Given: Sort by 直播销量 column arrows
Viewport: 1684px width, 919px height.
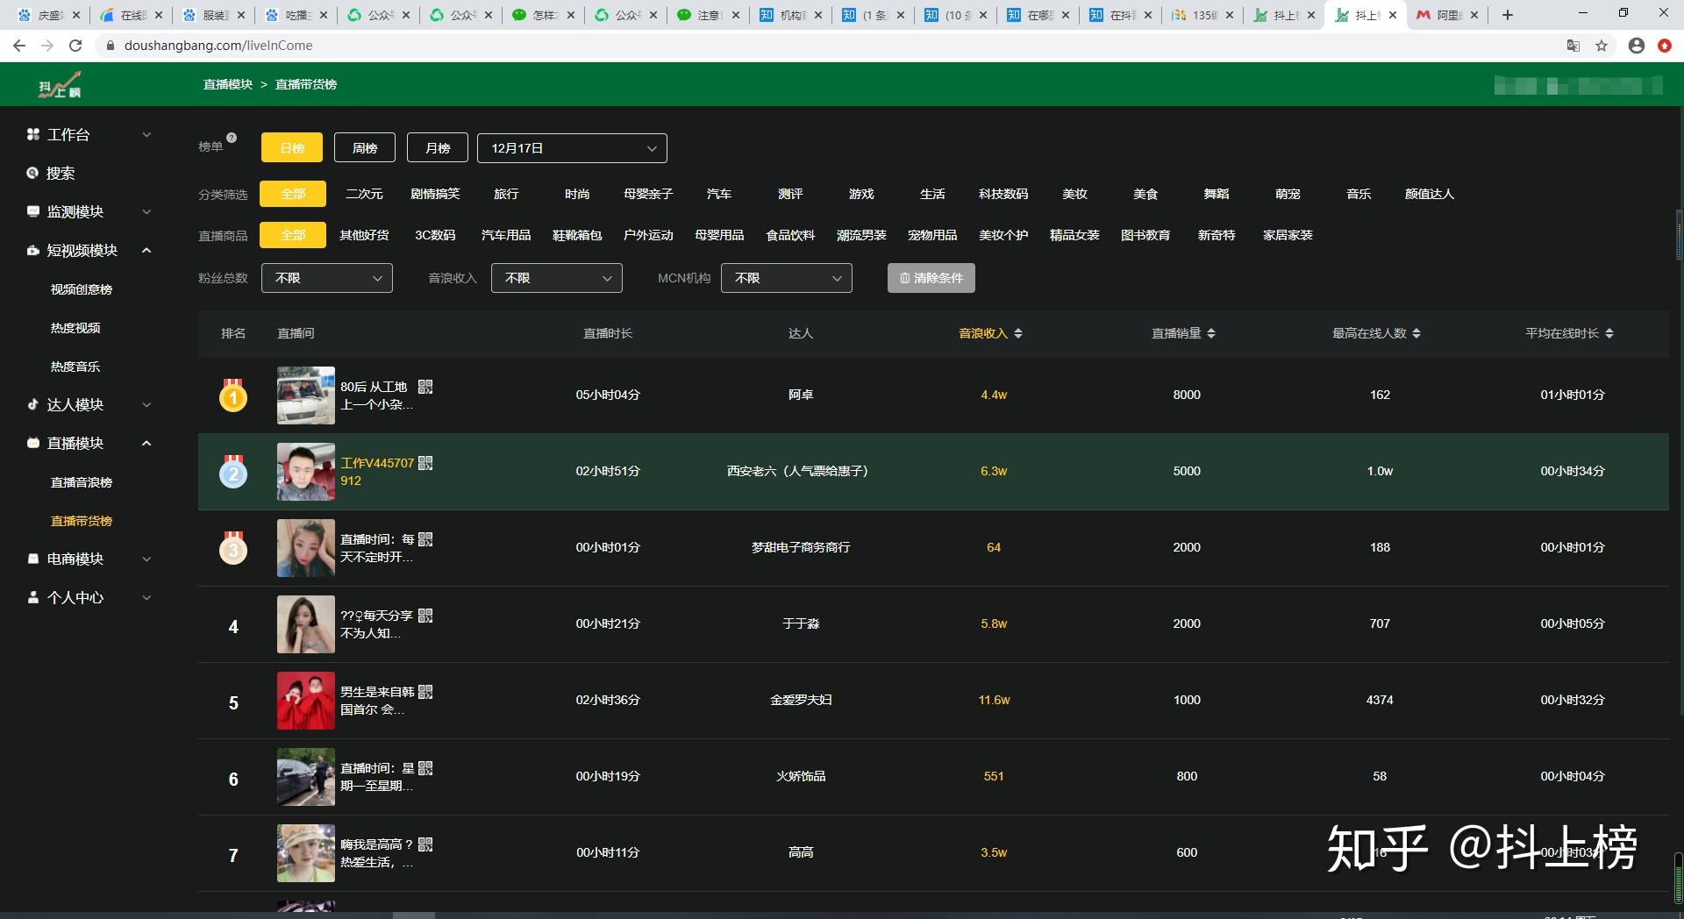Looking at the screenshot, I should pyautogui.click(x=1211, y=333).
